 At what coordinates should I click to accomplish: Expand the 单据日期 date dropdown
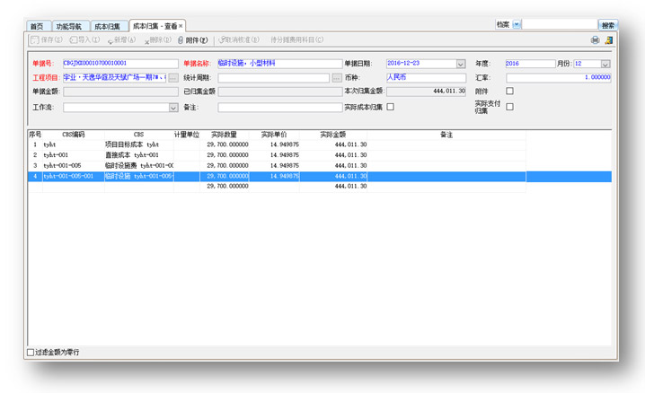(x=461, y=64)
